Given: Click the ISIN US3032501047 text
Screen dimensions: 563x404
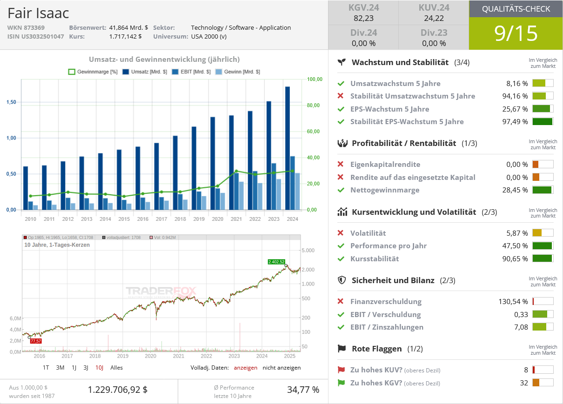Looking at the screenshot, I should tap(36, 36).
